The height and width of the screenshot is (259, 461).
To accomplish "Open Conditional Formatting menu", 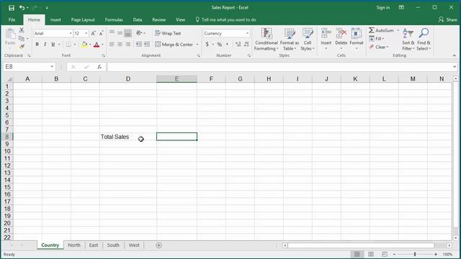I will point(267,40).
